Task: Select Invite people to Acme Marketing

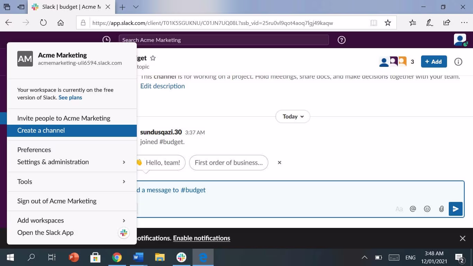Action: pos(72,118)
